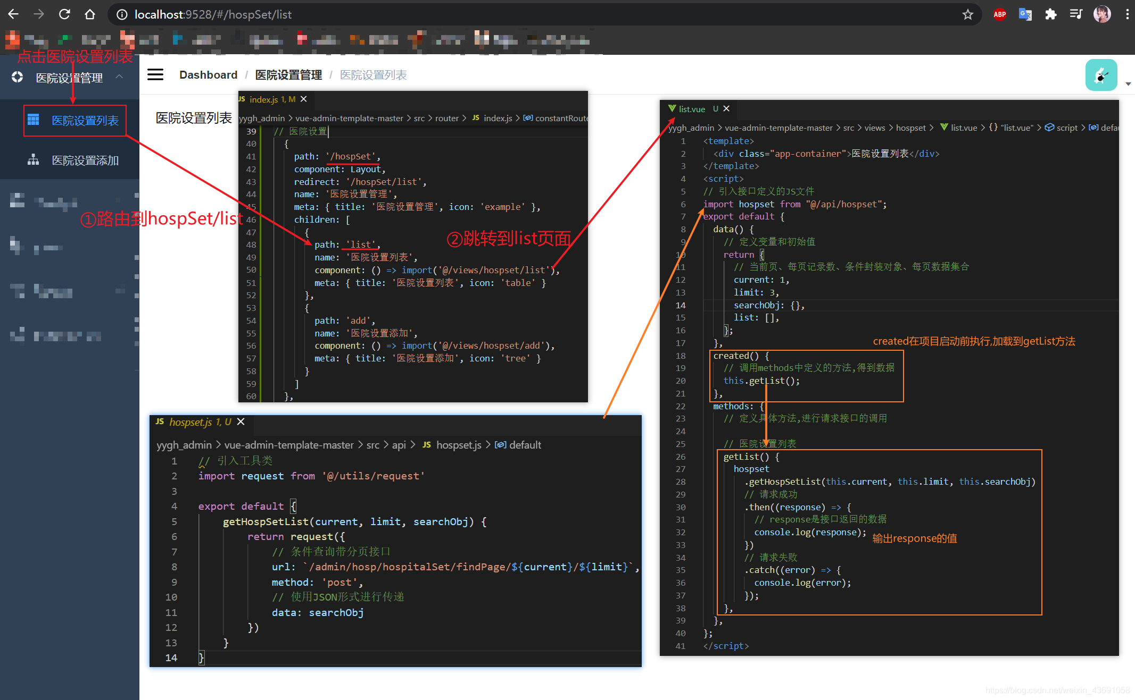Open the user avatar dropdown arrow
This screenshot has height=700, width=1135.
click(x=1128, y=84)
